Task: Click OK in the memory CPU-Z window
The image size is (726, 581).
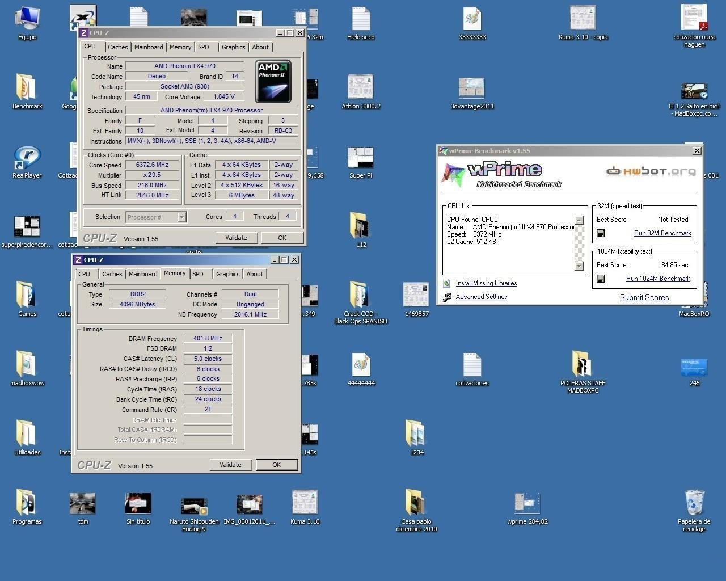Action: (x=277, y=465)
